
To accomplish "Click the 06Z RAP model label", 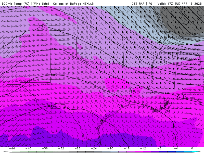I will click(138, 4).
